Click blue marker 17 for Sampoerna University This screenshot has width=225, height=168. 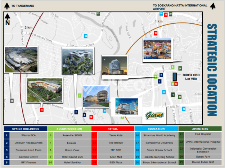click(x=164, y=92)
